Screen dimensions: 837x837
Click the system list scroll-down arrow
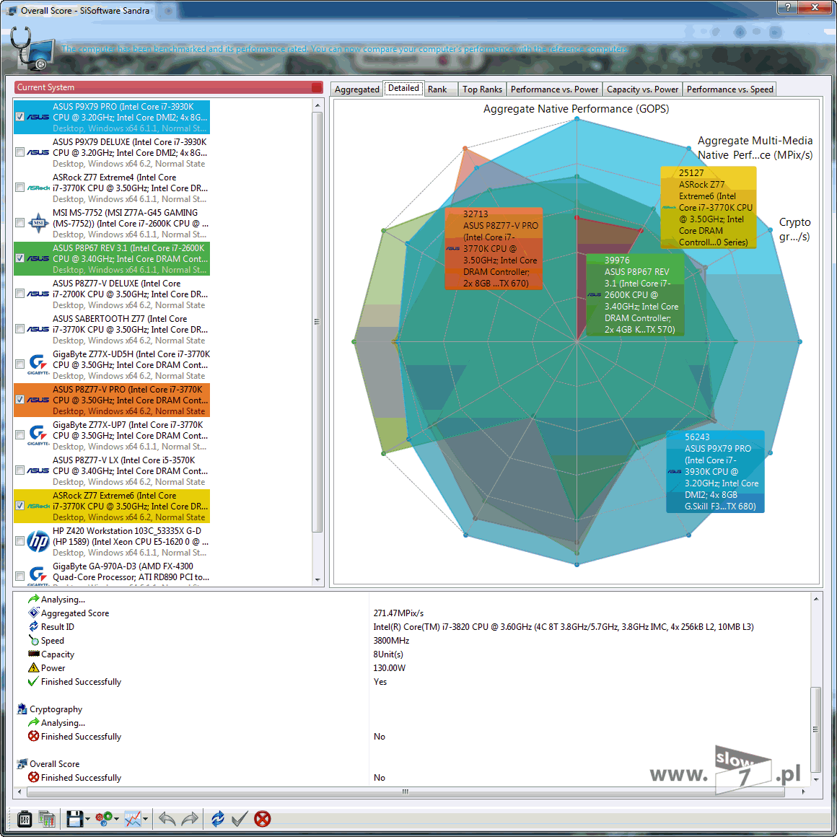click(x=317, y=579)
